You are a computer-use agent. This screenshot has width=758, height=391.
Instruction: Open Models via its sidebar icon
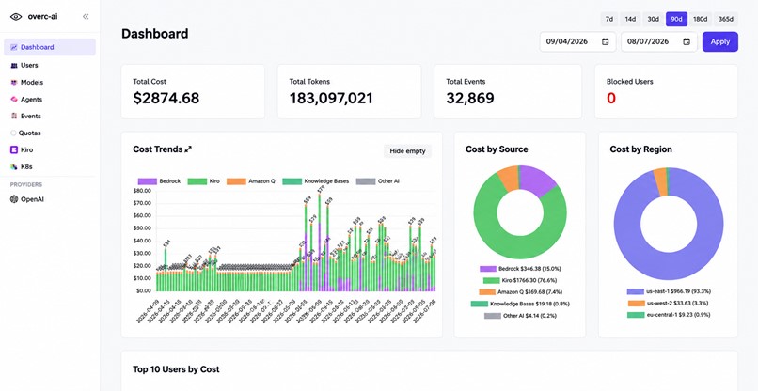(14, 82)
